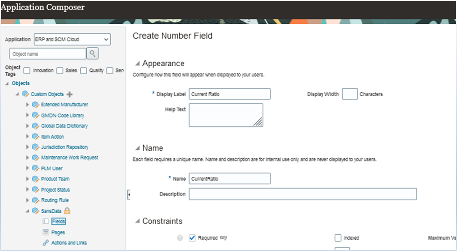457x251 pixels.
Task: Select the Routing Rule object
Action: (55, 200)
